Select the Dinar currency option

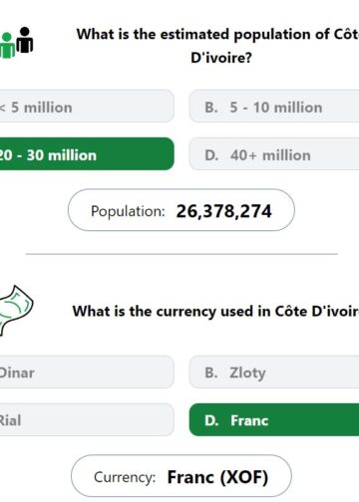pyautogui.click(x=87, y=372)
